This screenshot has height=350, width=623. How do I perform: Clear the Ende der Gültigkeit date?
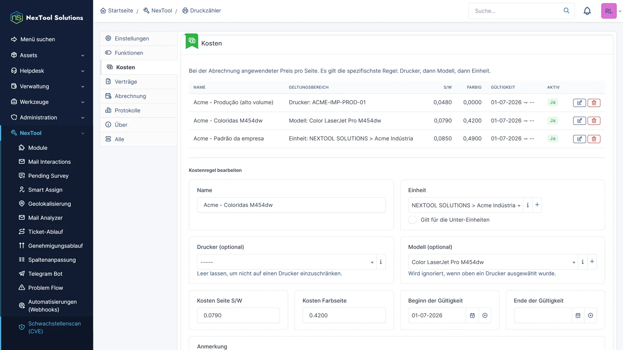[590, 315]
